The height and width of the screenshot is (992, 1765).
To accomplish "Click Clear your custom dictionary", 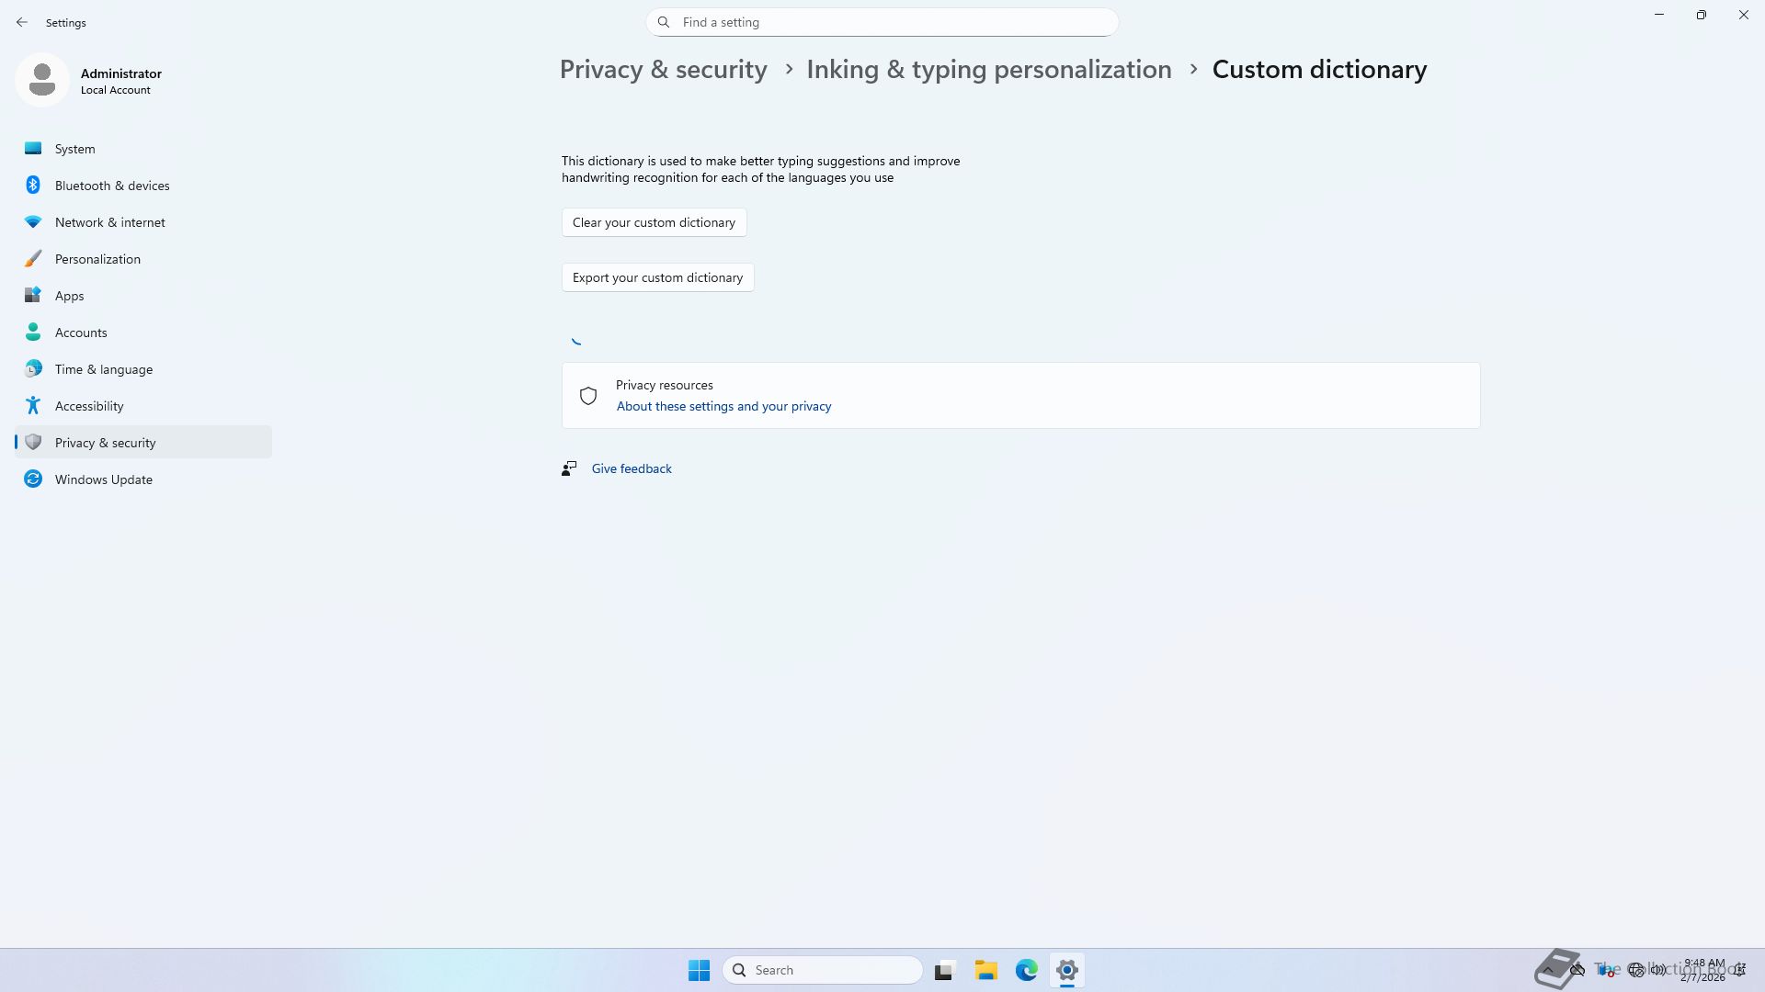I will coord(654,222).
